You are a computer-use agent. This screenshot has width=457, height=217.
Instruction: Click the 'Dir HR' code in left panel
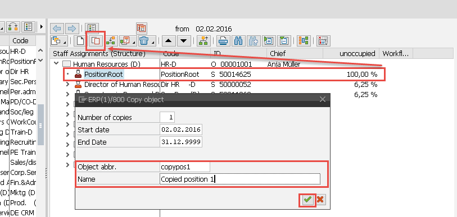pyautogui.click(x=20, y=72)
